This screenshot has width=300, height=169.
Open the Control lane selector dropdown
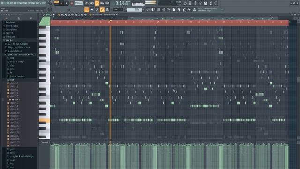pos(45,142)
